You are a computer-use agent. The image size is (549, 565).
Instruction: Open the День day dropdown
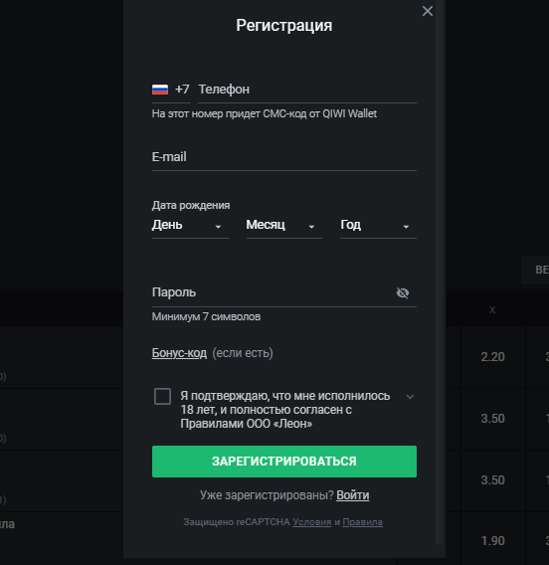190,226
